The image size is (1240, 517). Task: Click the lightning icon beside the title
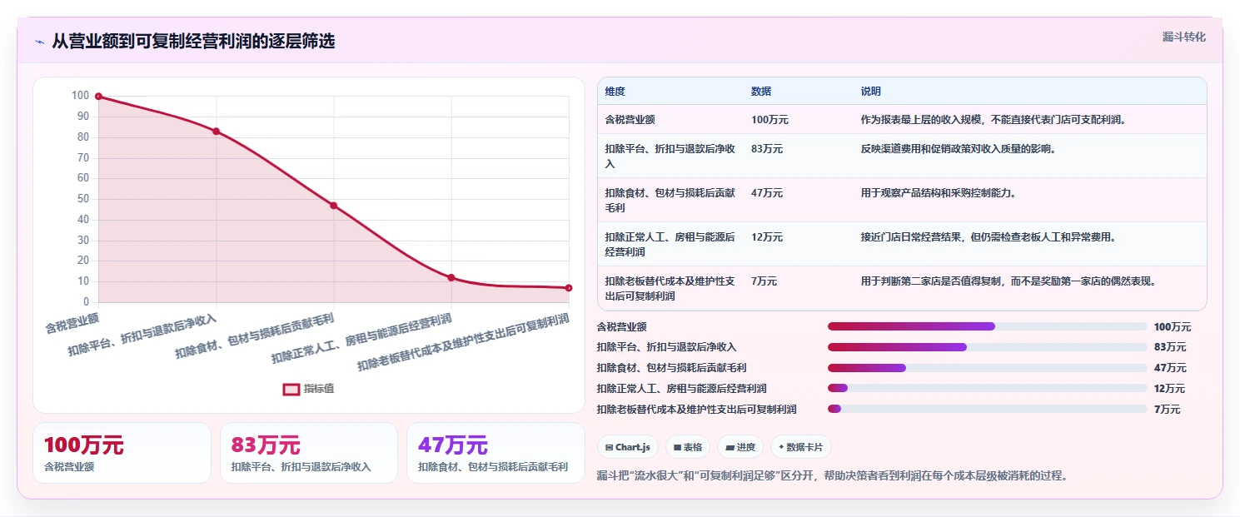coord(39,42)
